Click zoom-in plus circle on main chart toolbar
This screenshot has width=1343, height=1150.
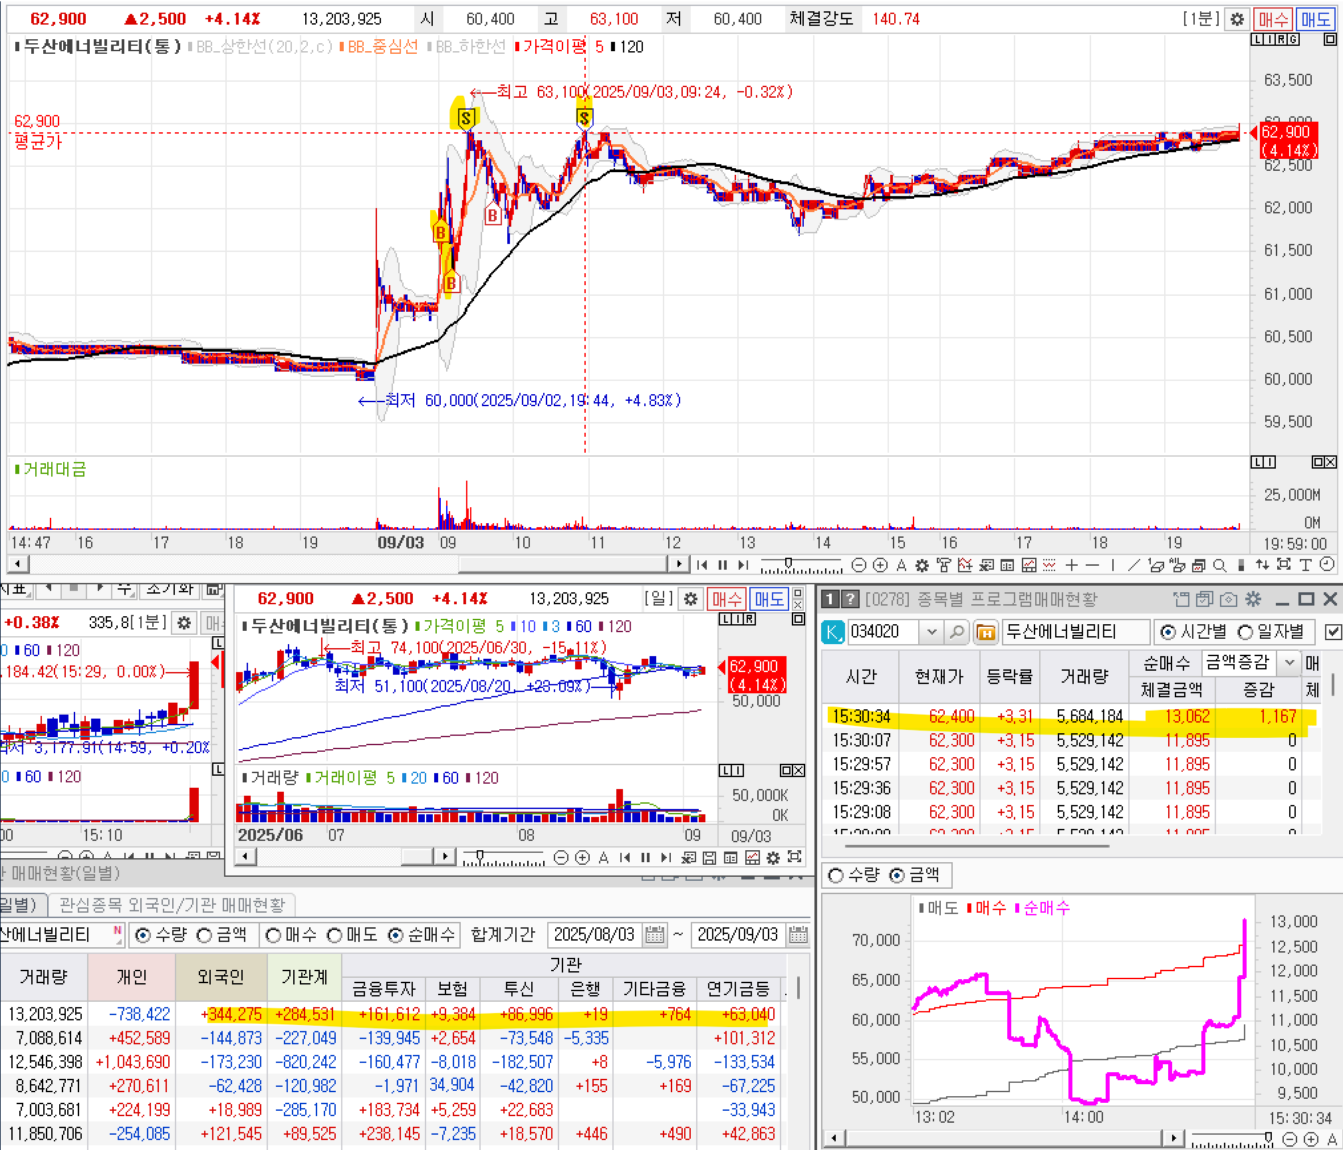880,565
